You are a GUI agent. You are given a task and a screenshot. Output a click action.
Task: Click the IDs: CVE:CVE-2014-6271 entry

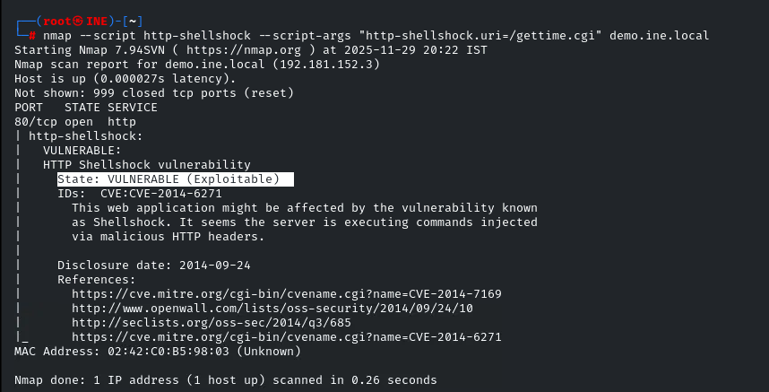[x=139, y=194]
